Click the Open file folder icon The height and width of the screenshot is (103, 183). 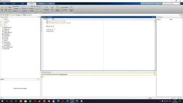(6, 7)
